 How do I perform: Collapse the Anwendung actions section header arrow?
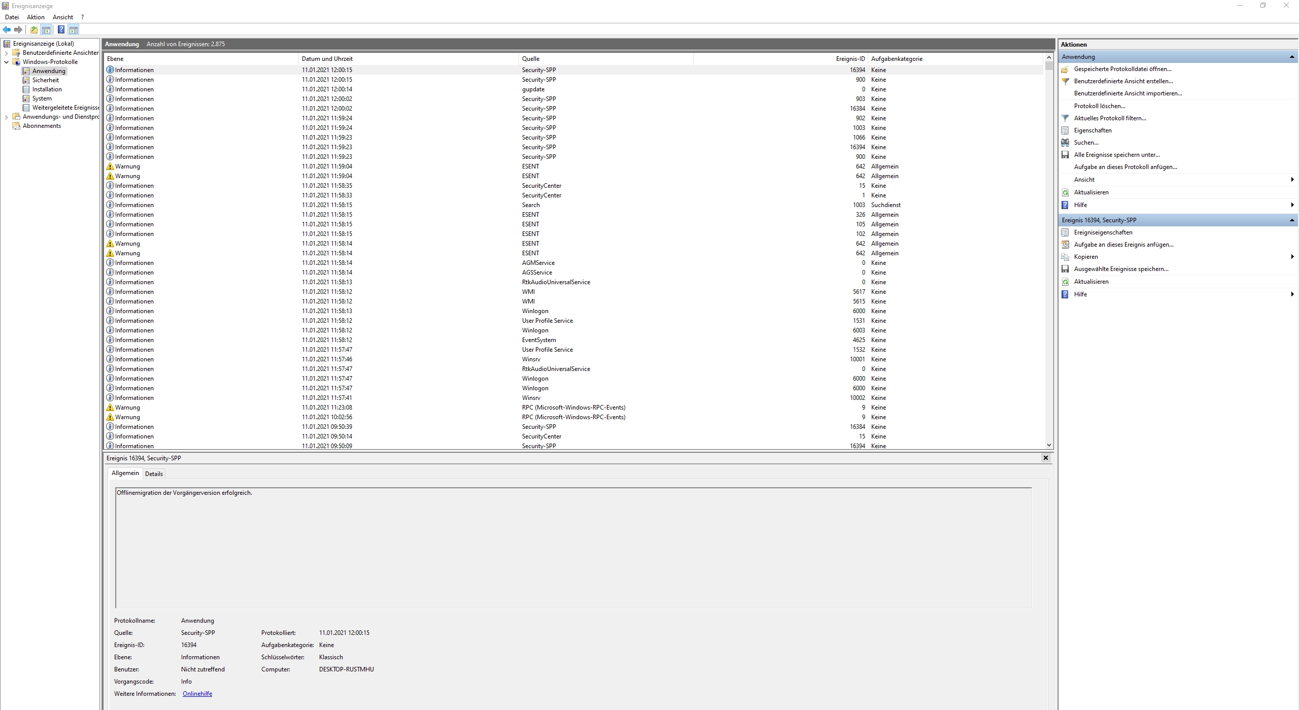pos(1292,57)
